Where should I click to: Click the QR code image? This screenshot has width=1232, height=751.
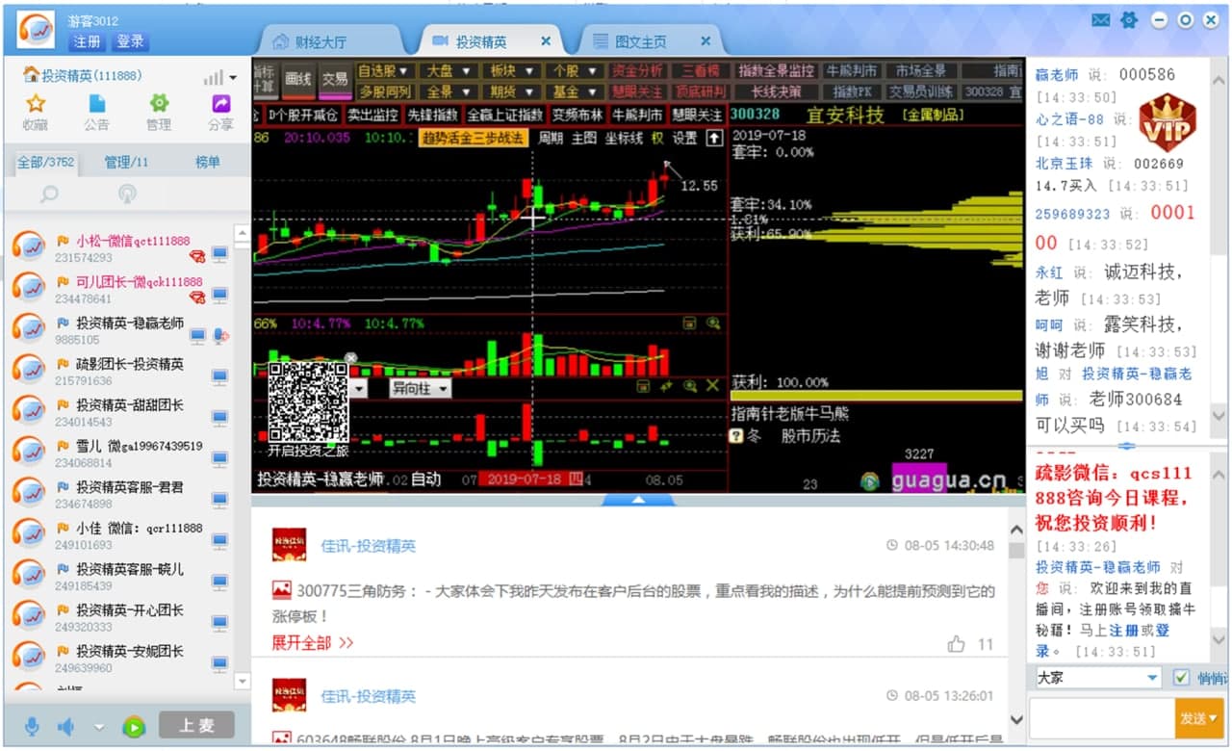[308, 403]
